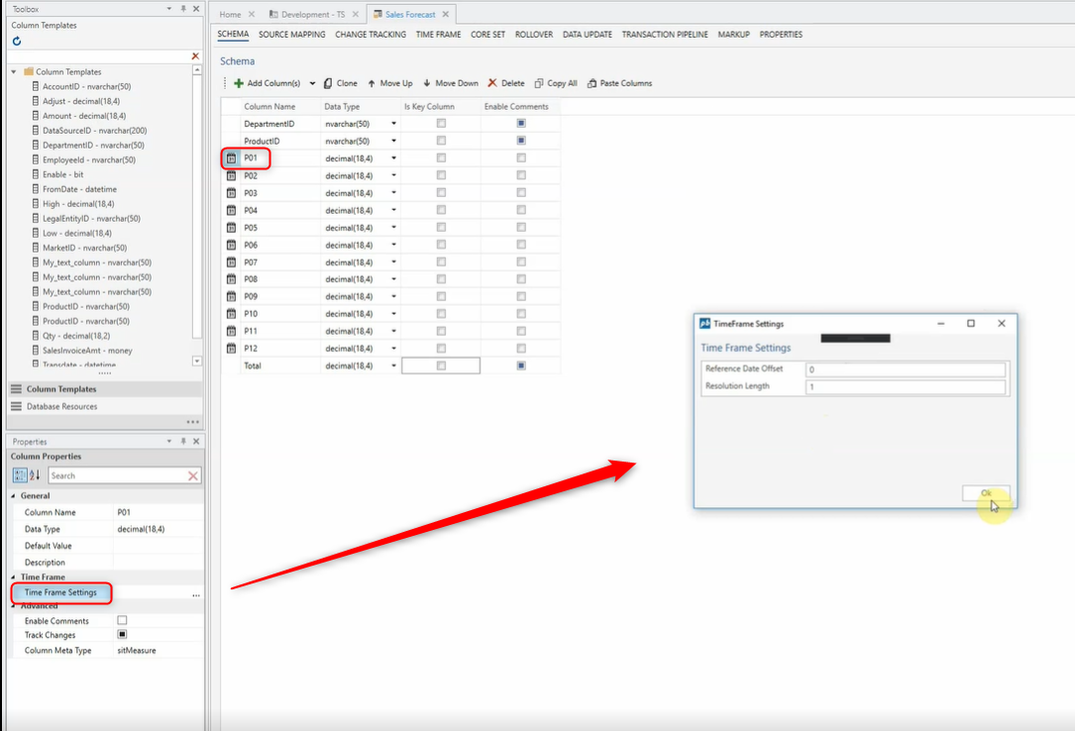Toggle Enable Comments in Advanced properties
1075x731 pixels.
(x=122, y=620)
